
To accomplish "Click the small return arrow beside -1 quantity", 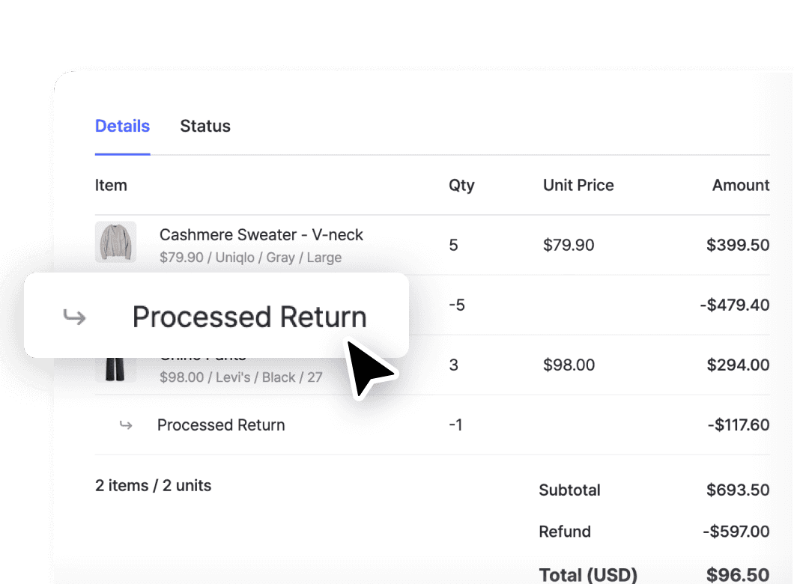I will click(x=126, y=425).
